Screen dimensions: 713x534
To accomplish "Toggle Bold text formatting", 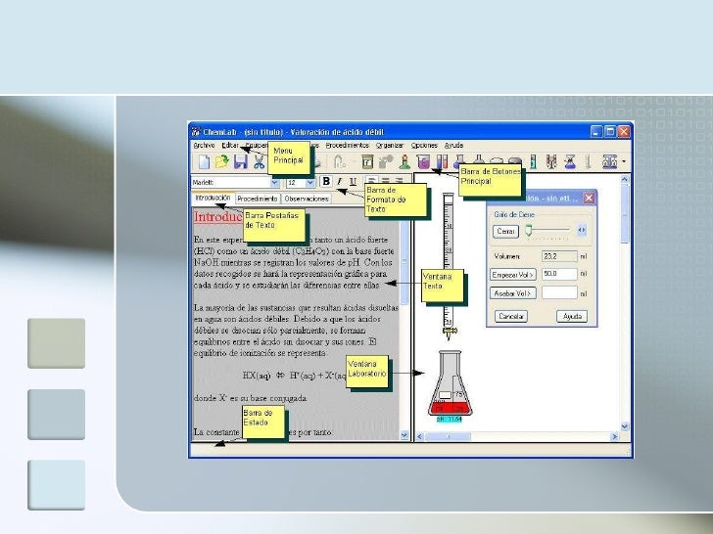I will [326, 181].
